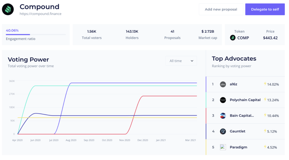Click the Paradigm avatar image
The image size is (289, 160).
coord(223,147)
